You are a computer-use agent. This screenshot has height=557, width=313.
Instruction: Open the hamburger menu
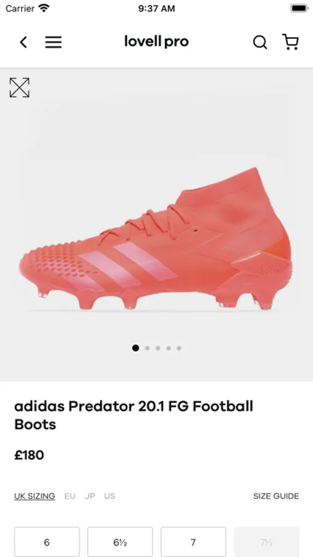point(54,42)
